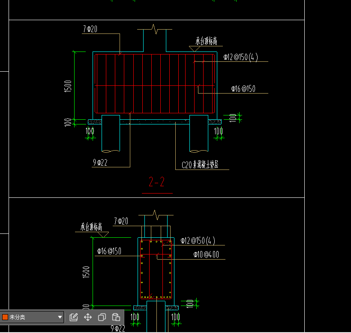351x333 pixels.
Task: Select the 承台顶标高 label in the lower section
Action: tap(91, 227)
